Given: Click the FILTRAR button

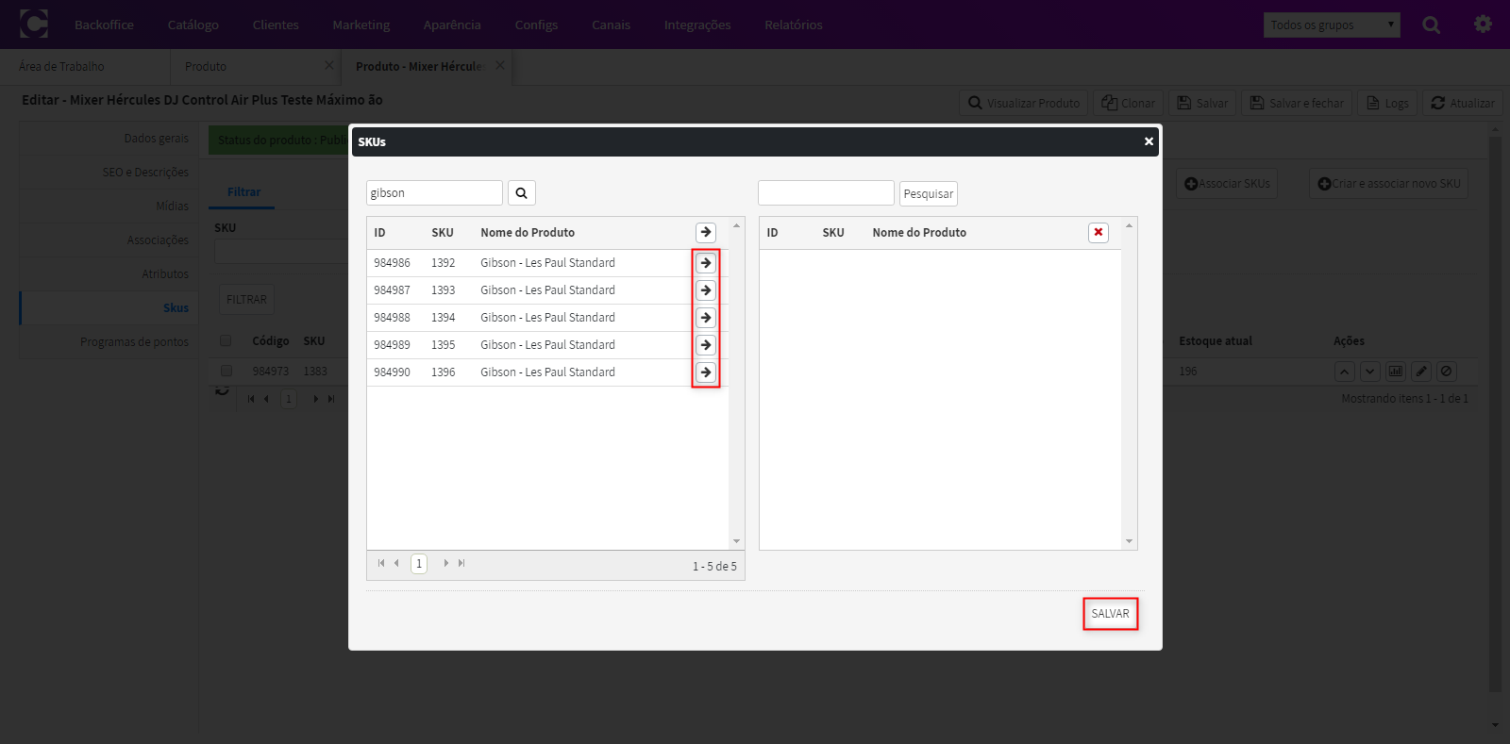Looking at the screenshot, I should coord(247,299).
